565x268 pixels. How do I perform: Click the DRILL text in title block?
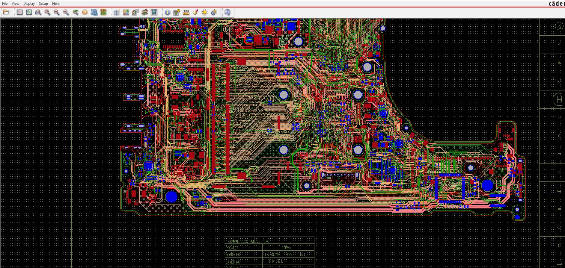click(x=276, y=261)
